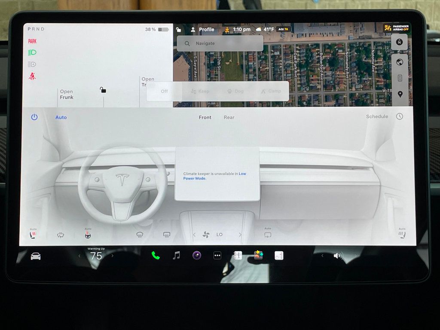Switch to the Rear climate tab
The width and height of the screenshot is (440, 330).
coord(229,117)
